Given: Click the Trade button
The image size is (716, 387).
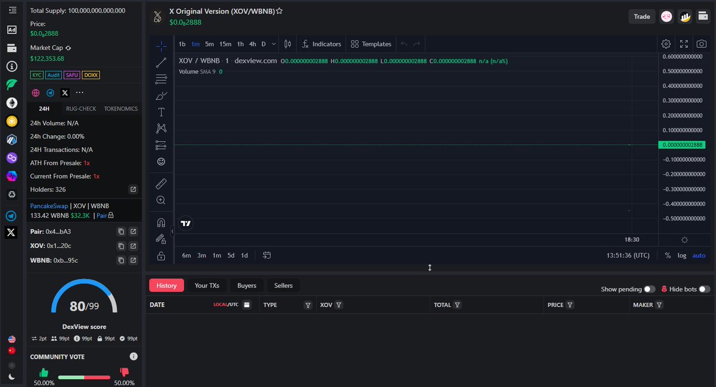Looking at the screenshot, I should 642,17.
